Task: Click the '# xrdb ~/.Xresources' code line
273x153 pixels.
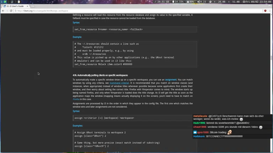Action: 90,54
